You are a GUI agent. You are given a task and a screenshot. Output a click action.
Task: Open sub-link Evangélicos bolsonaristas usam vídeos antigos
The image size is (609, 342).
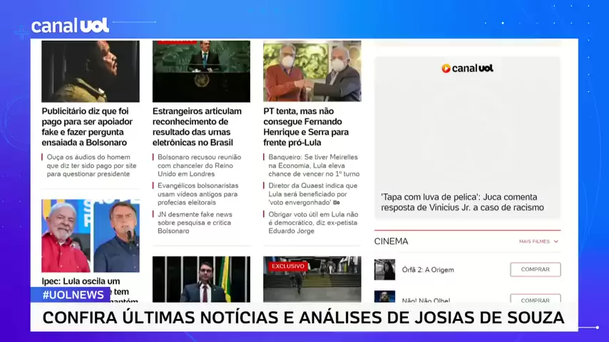[198, 194]
